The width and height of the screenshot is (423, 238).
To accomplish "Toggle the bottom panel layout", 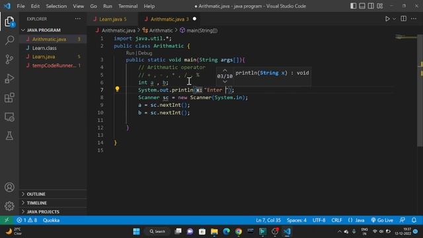I will [x=362, y=6].
